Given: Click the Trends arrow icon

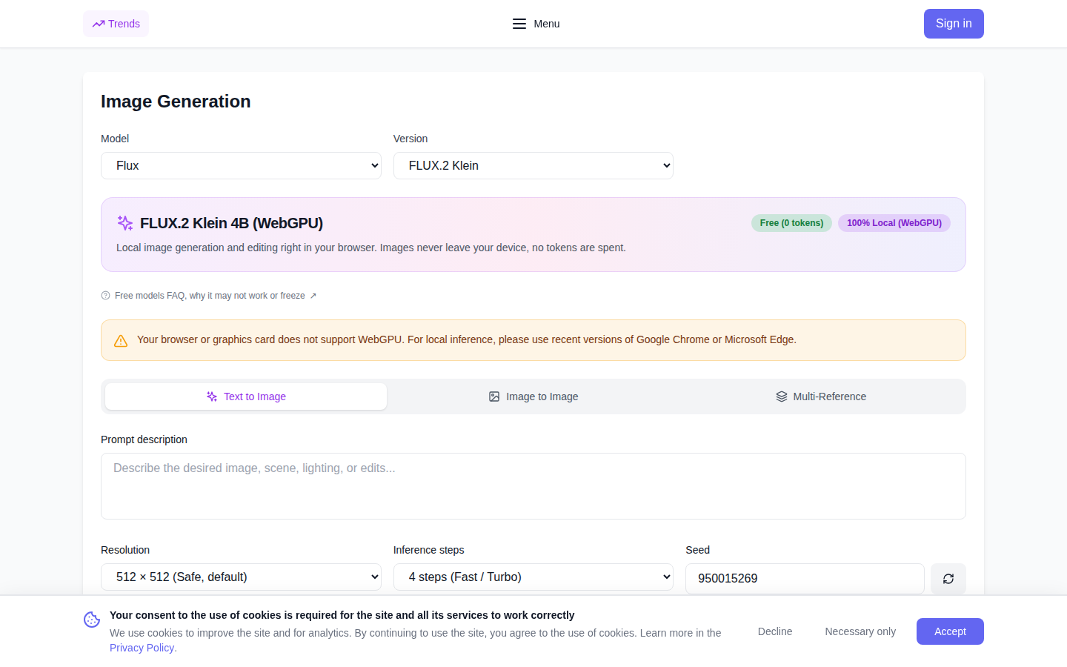Looking at the screenshot, I should [99, 24].
